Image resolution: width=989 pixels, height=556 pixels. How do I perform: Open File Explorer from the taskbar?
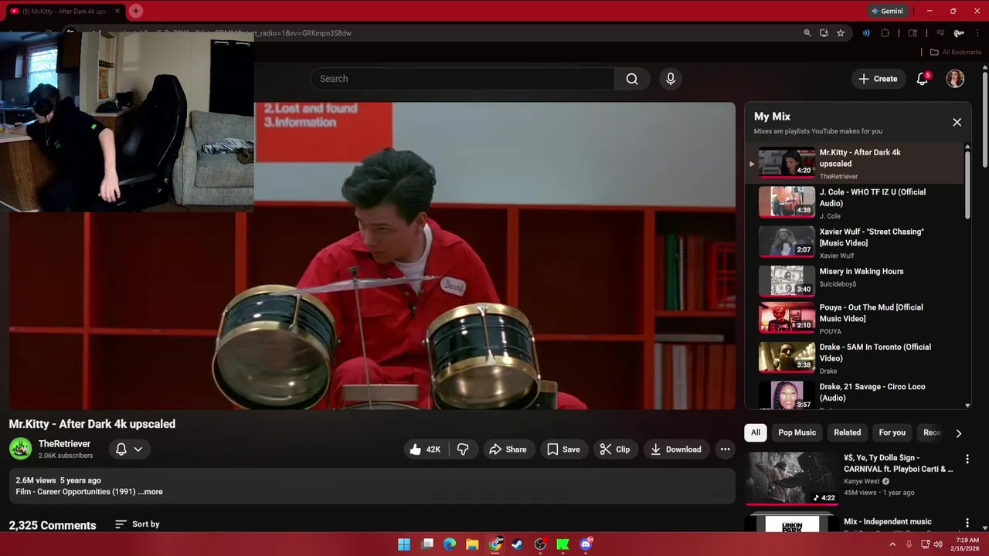click(472, 544)
